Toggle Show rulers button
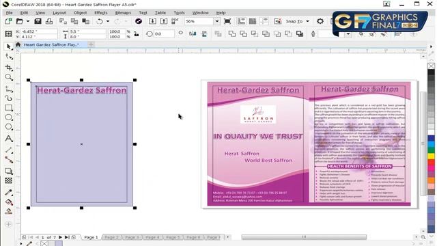Viewport: 437px width, 246px height. tap(241, 21)
